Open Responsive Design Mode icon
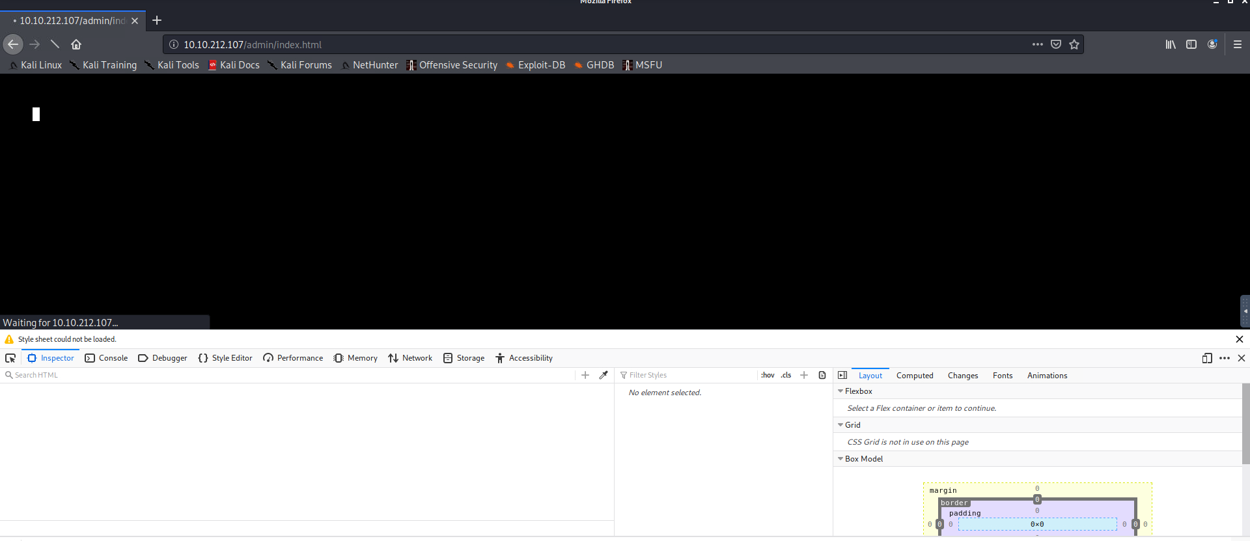 pyautogui.click(x=1207, y=358)
